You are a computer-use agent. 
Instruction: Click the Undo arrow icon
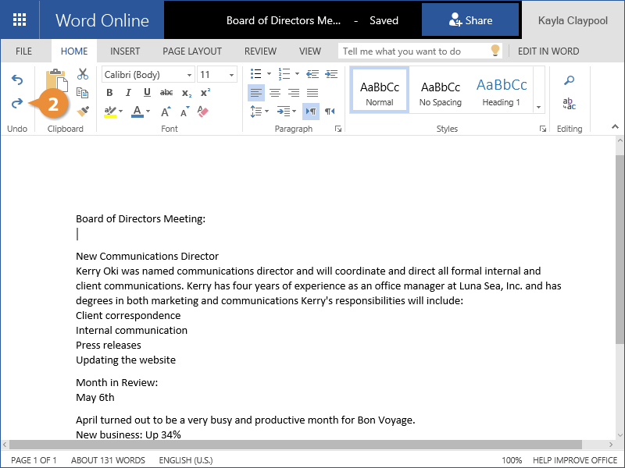click(17, 80)
